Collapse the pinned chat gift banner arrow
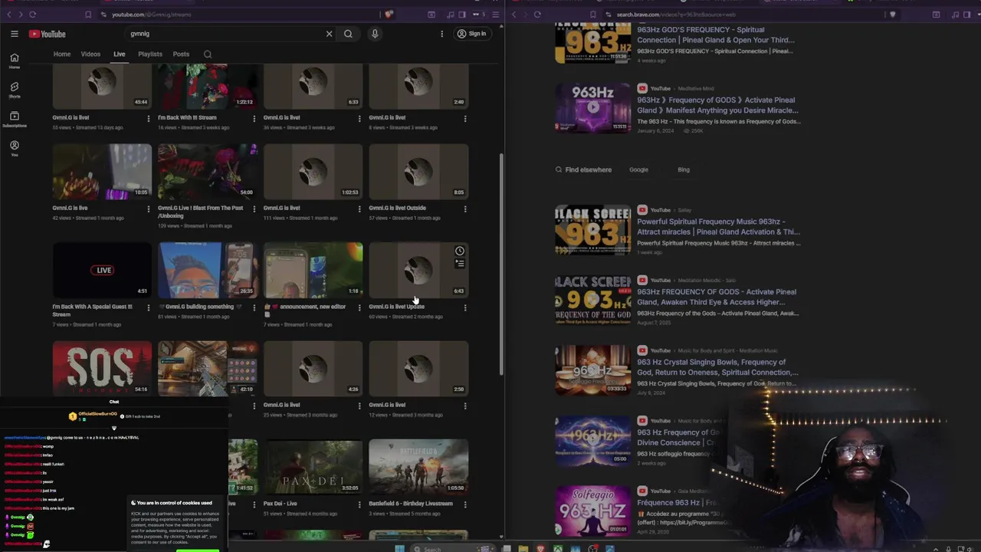 pos(114,429)
